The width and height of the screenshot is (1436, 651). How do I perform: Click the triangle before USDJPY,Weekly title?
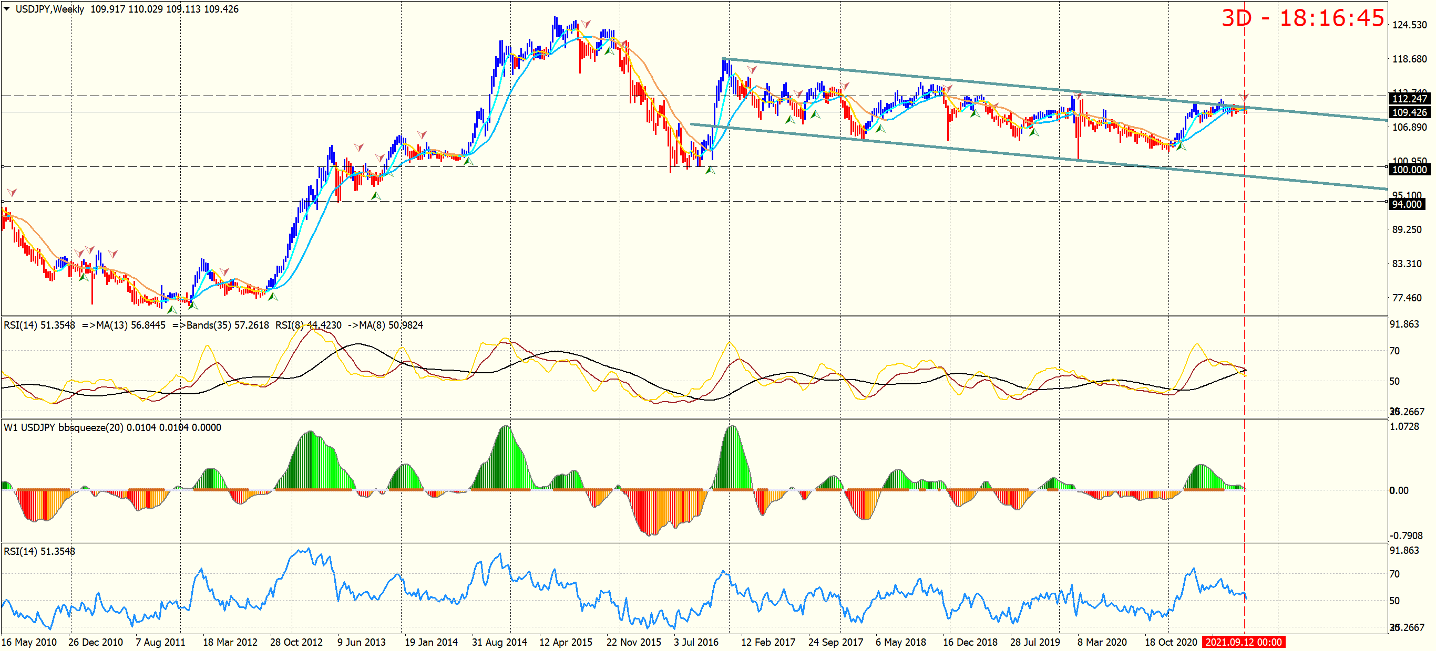6,8
